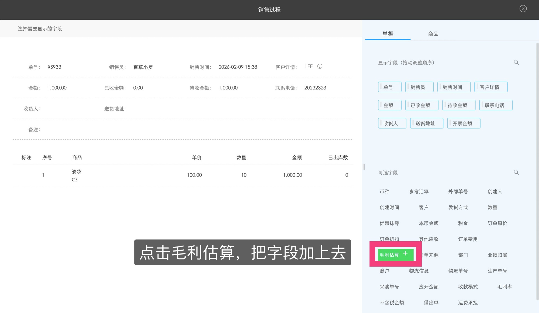Add the 物流信息 field
Viewport: 539px width, 313px height.
(x=419, y=271)
